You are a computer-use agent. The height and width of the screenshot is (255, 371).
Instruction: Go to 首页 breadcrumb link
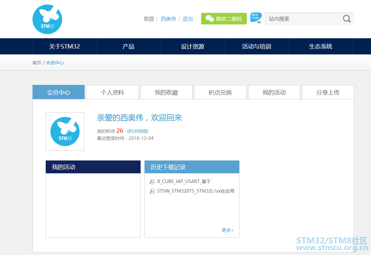tap(37, 63)
